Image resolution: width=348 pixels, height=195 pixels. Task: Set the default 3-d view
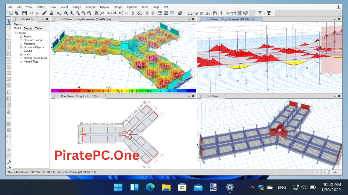pyautogui.click(x=109, y=13)
